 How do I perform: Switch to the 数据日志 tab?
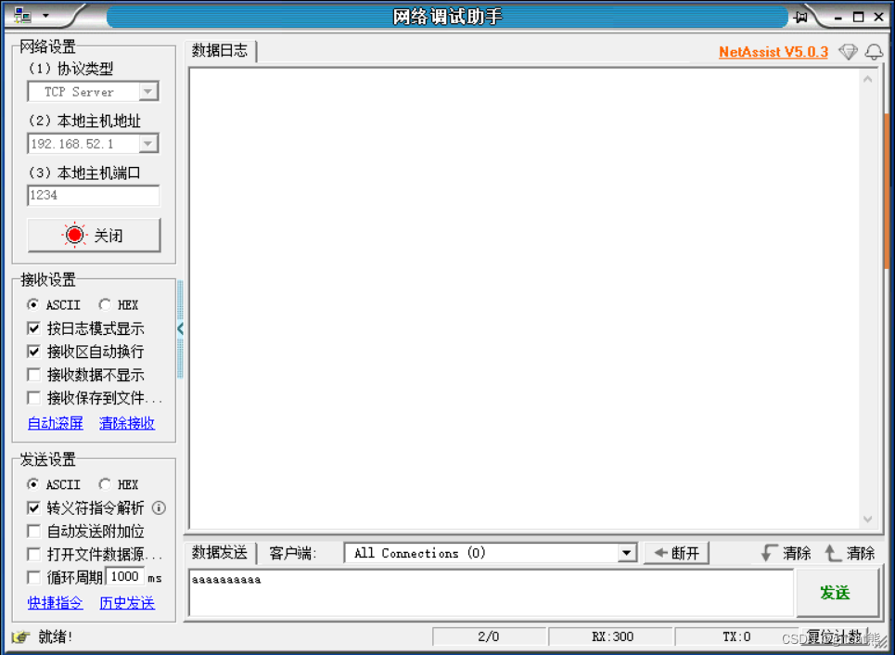point(220,51)
